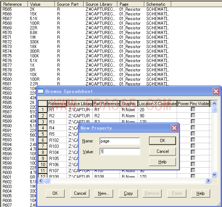Click the Value input field
The height and width of the screenshot is (207, 222).
coord(120,151)
